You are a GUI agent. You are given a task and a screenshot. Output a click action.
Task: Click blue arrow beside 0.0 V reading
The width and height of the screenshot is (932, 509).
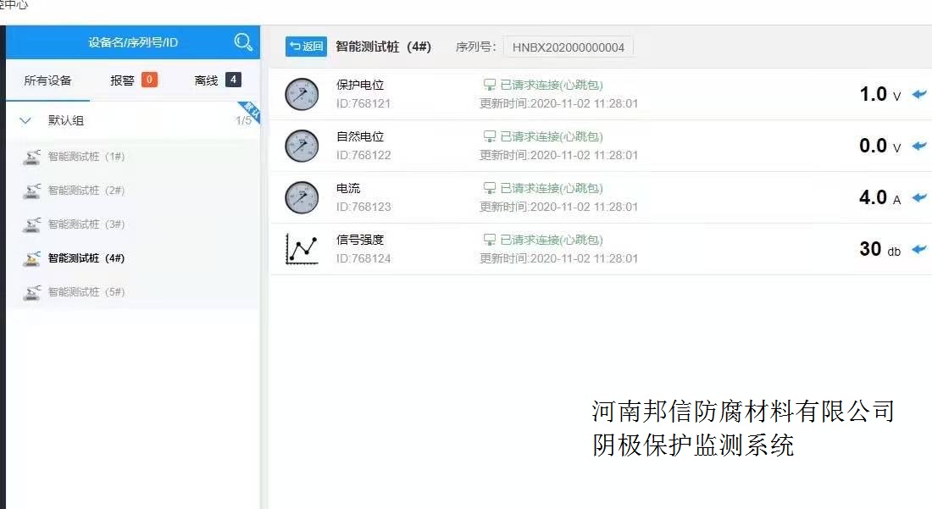[919, 147]
